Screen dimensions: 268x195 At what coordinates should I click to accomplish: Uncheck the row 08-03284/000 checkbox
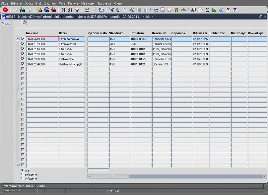click(x=23, y=64)
